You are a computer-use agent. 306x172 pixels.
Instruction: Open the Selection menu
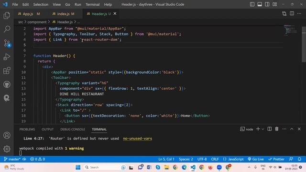[x=41, y=4]
